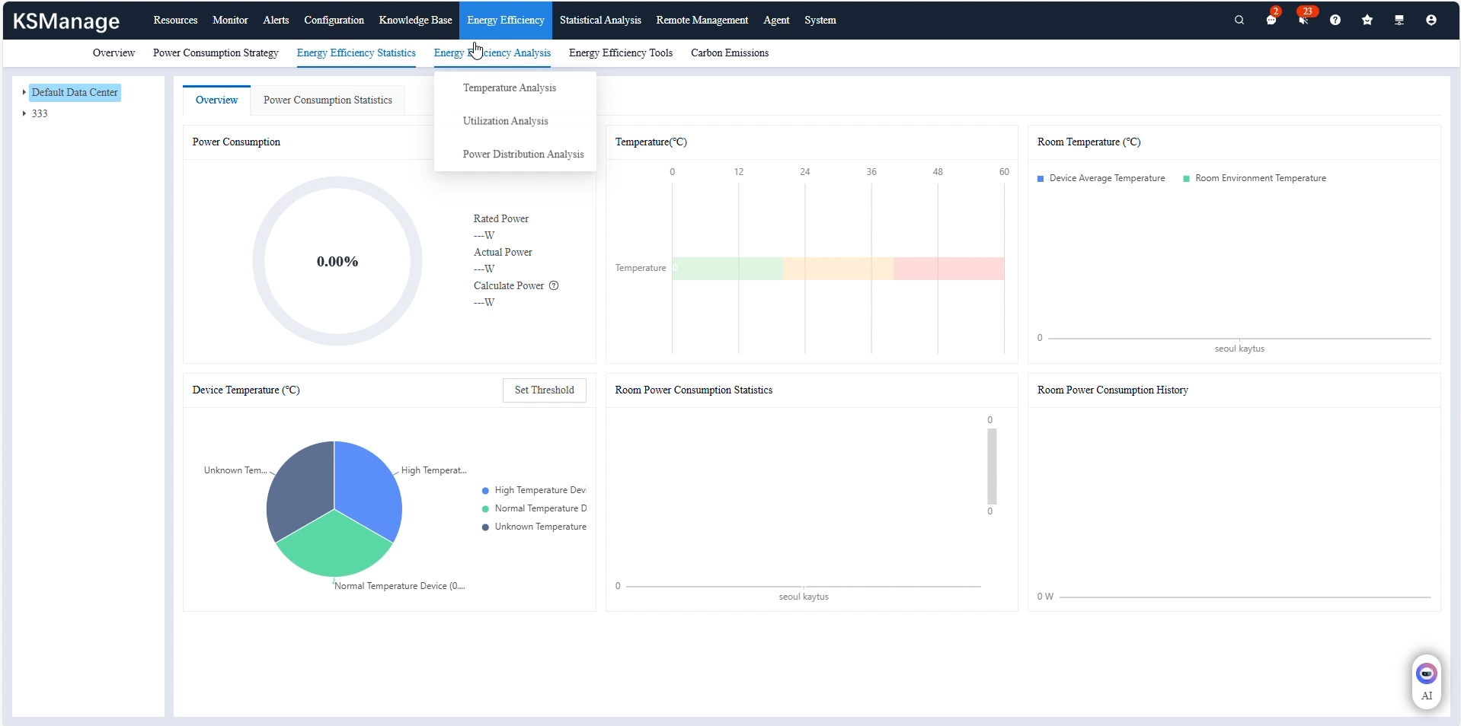The width and height of the screenshot is (1461, 726).
Task: Open the help question mark icon
Action: click(1335, 21)
